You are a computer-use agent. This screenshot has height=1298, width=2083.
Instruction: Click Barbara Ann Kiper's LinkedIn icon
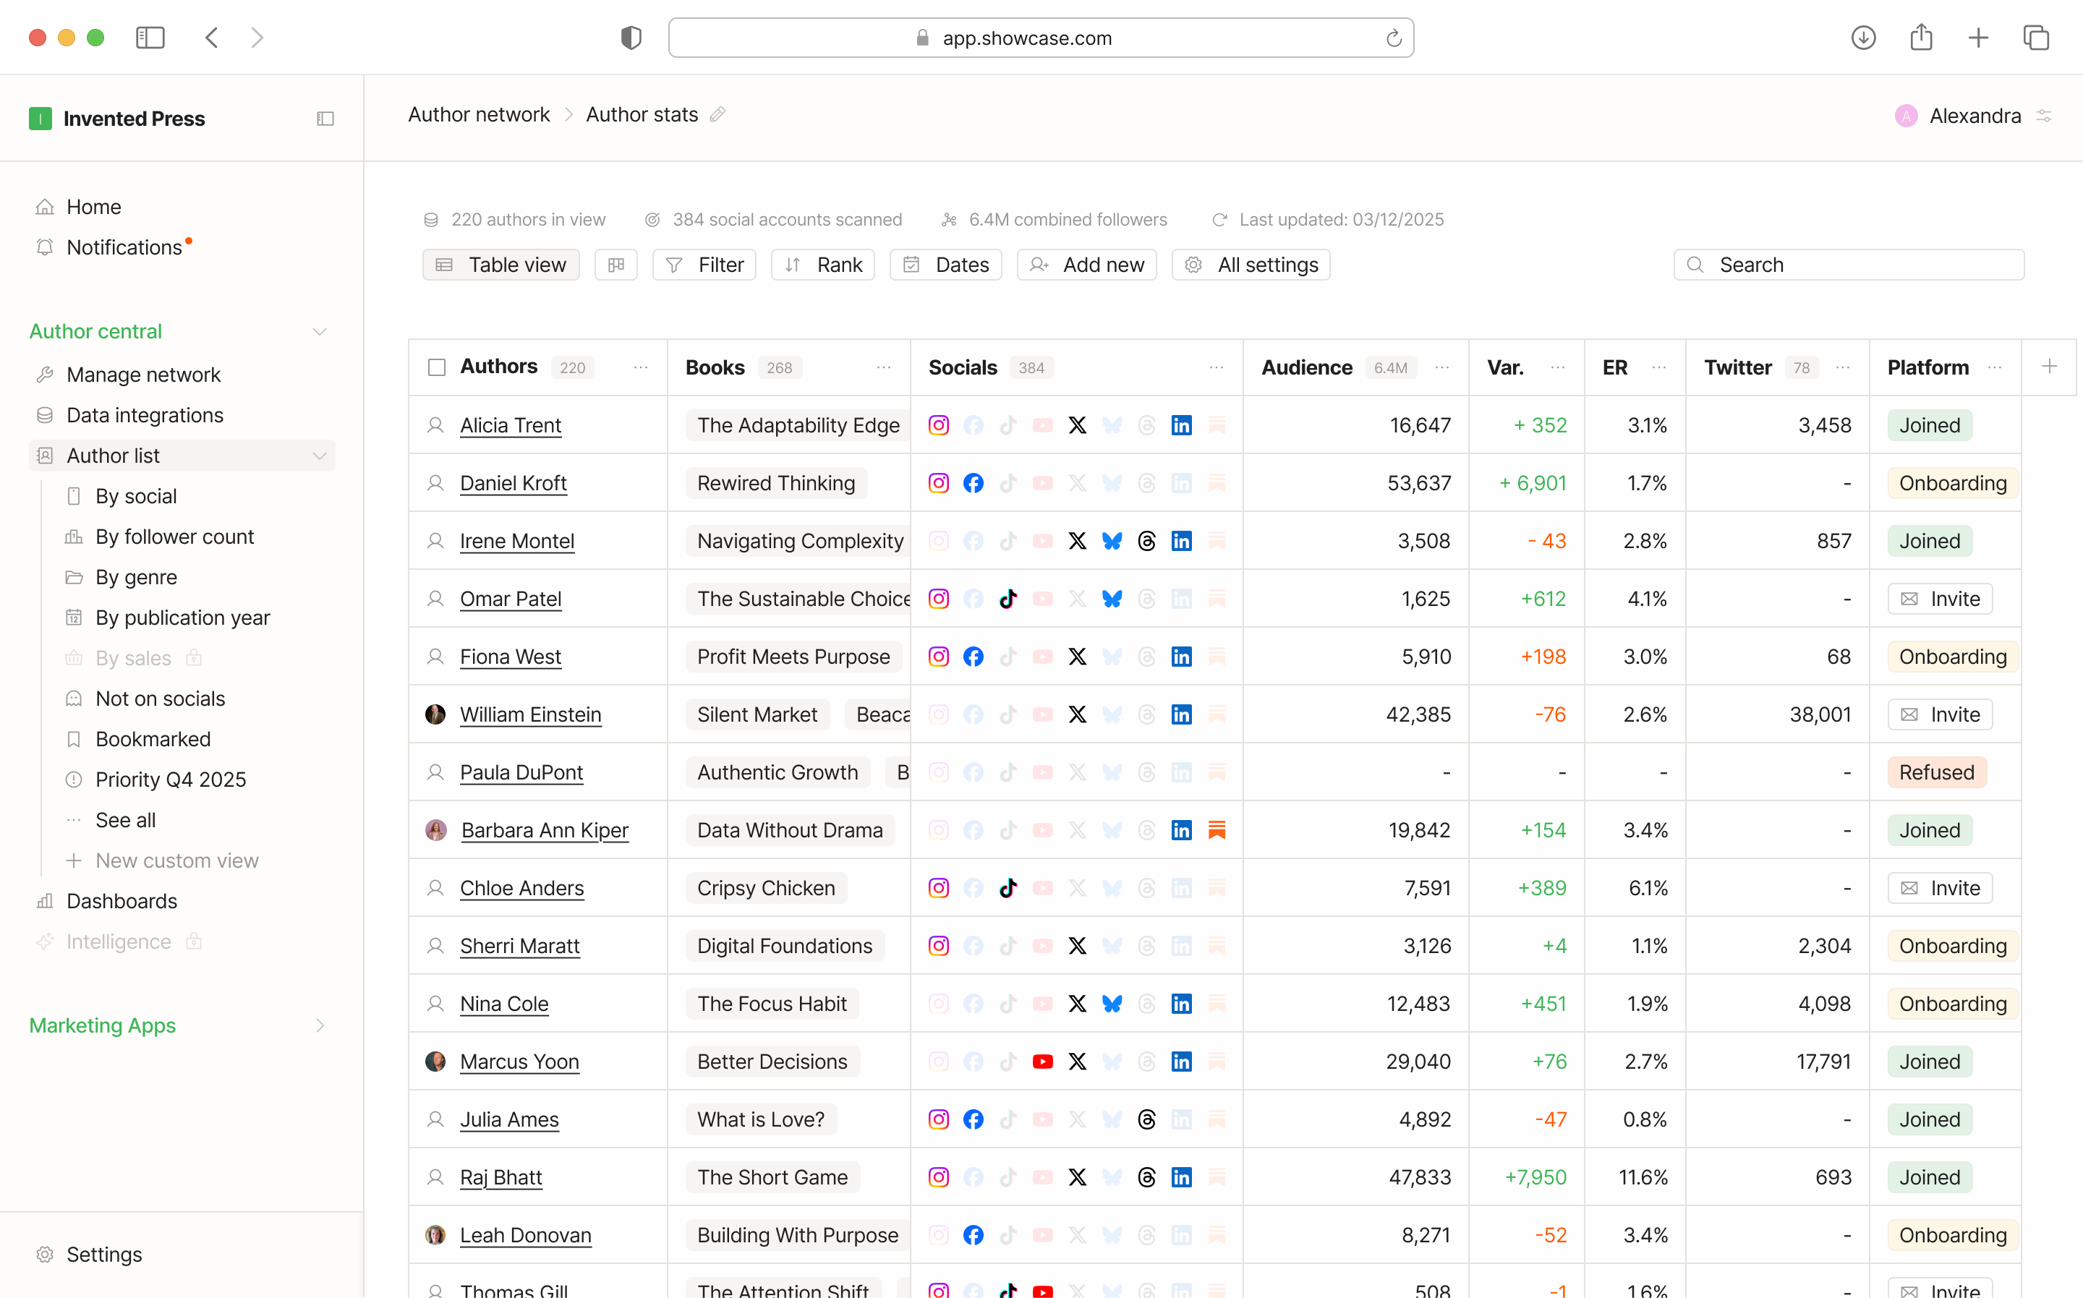pyautogui.click(x=1182, y=830)
